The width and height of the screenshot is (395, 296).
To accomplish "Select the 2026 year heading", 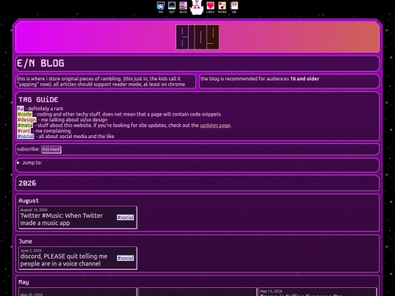I will pos(27,183).
